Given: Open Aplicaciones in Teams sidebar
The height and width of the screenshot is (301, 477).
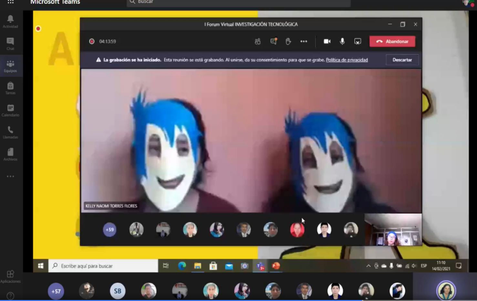Looking at the screenshot, I should [x=10, y=277].
